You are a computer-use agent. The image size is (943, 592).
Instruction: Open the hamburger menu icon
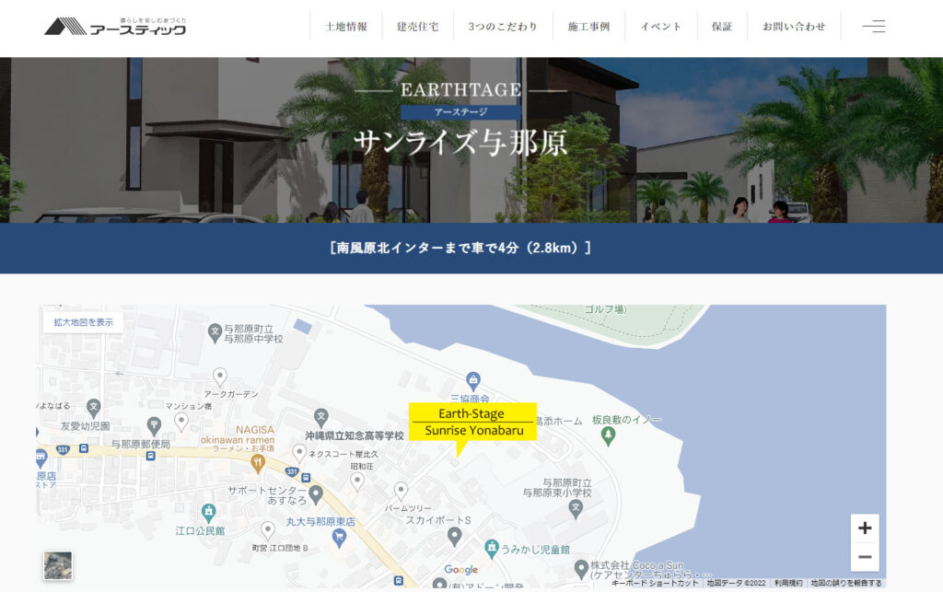pyautogui.click(x=873, y=27)
